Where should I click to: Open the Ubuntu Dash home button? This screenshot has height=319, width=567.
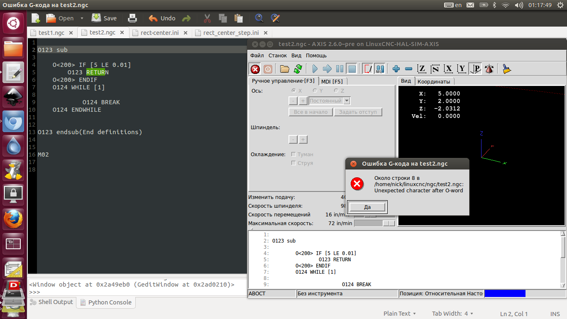tap(13, 23)
